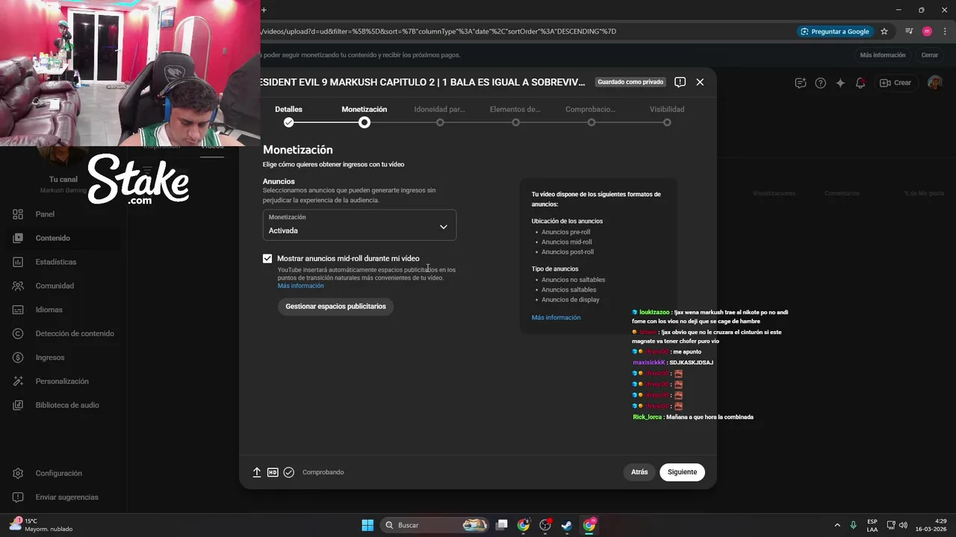Screen dimensions: 956x537
Task: Go to the Detalles step
Action: [x=289, y=116]
